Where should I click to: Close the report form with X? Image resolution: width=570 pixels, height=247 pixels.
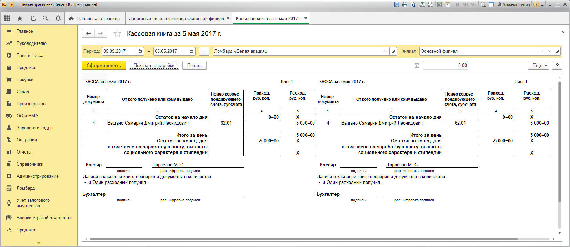[x=563, y=32]
